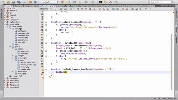Collapse the includes folder node
This screenshot has width=178, height=100.
[10, 29]
